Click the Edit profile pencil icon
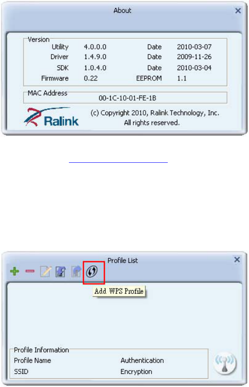Viewport: 249px width, 387px height. point(46,271)
